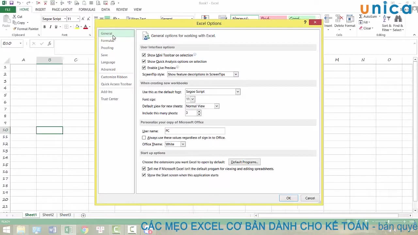The width and height of the screenshot is (418, 235).
Task: Click column A header
Action: [24, 60]
